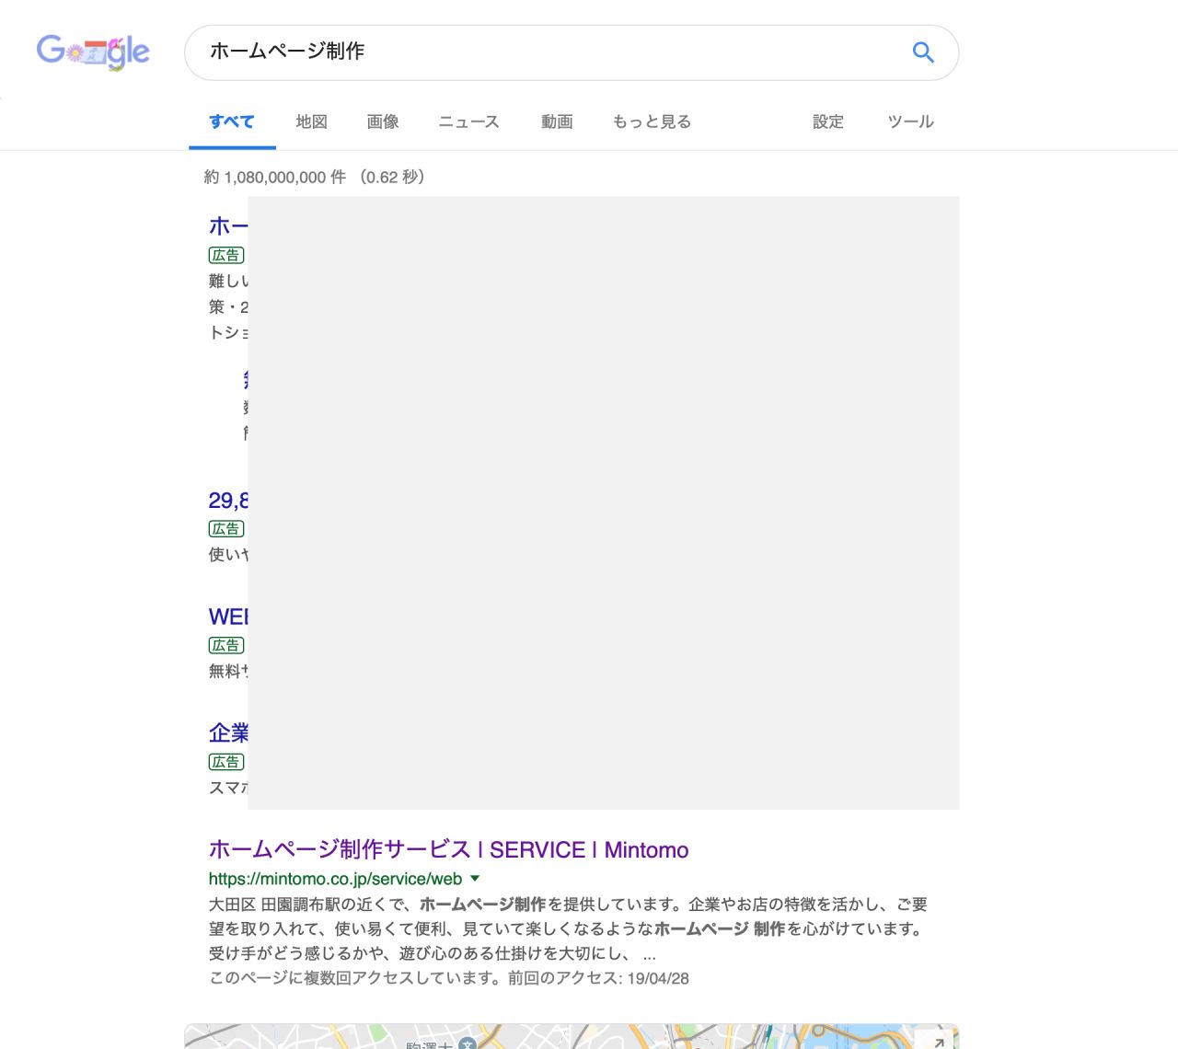Screen dimensions: 1178x1049
Task: Go to the 動画 tab
Action: 557,121
